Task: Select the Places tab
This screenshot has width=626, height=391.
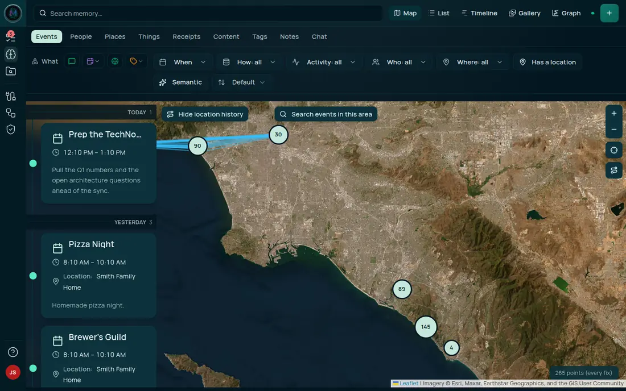Action: pyautogui.click(x=115, y=36)
